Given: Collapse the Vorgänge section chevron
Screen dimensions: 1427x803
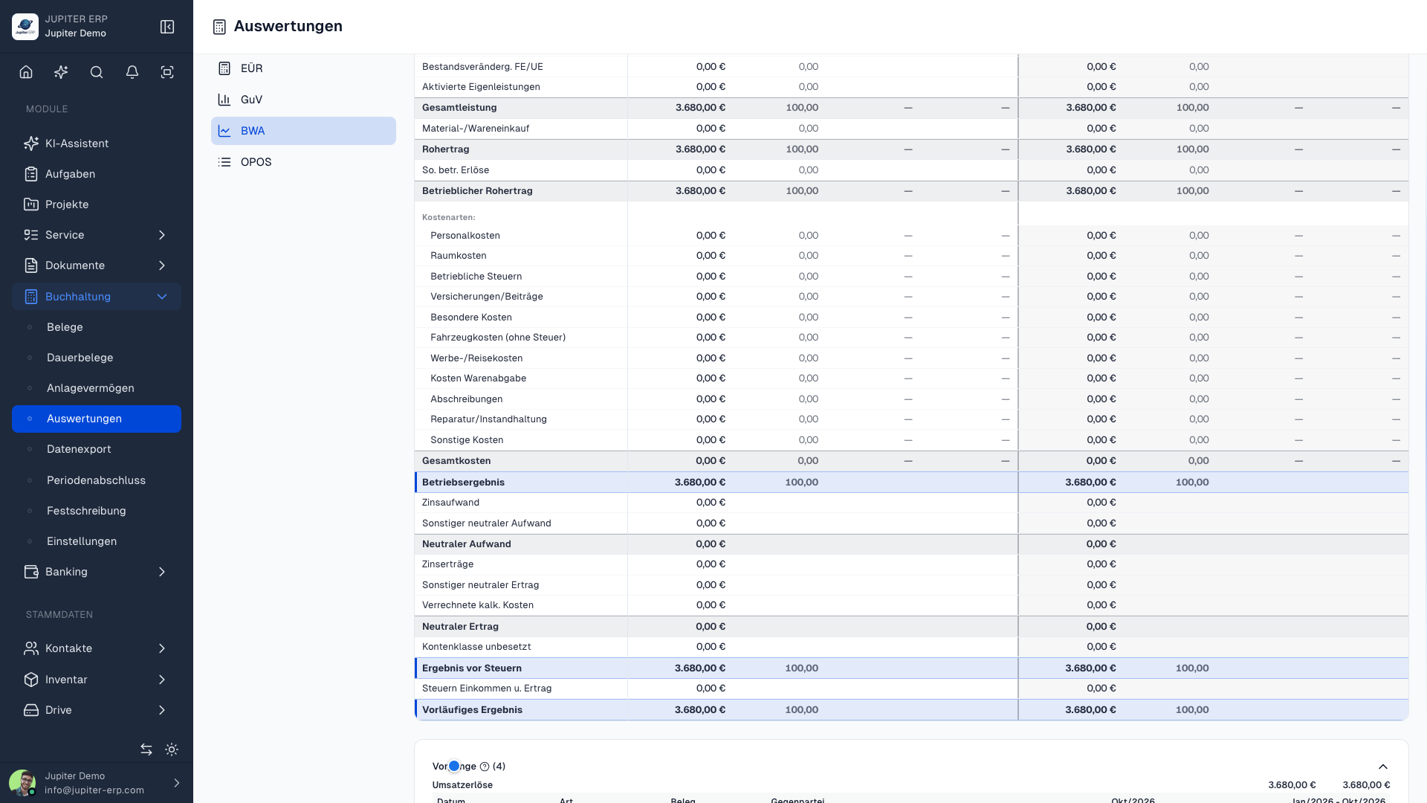Looking at the screenshot, I should [x=1383, y=767].
